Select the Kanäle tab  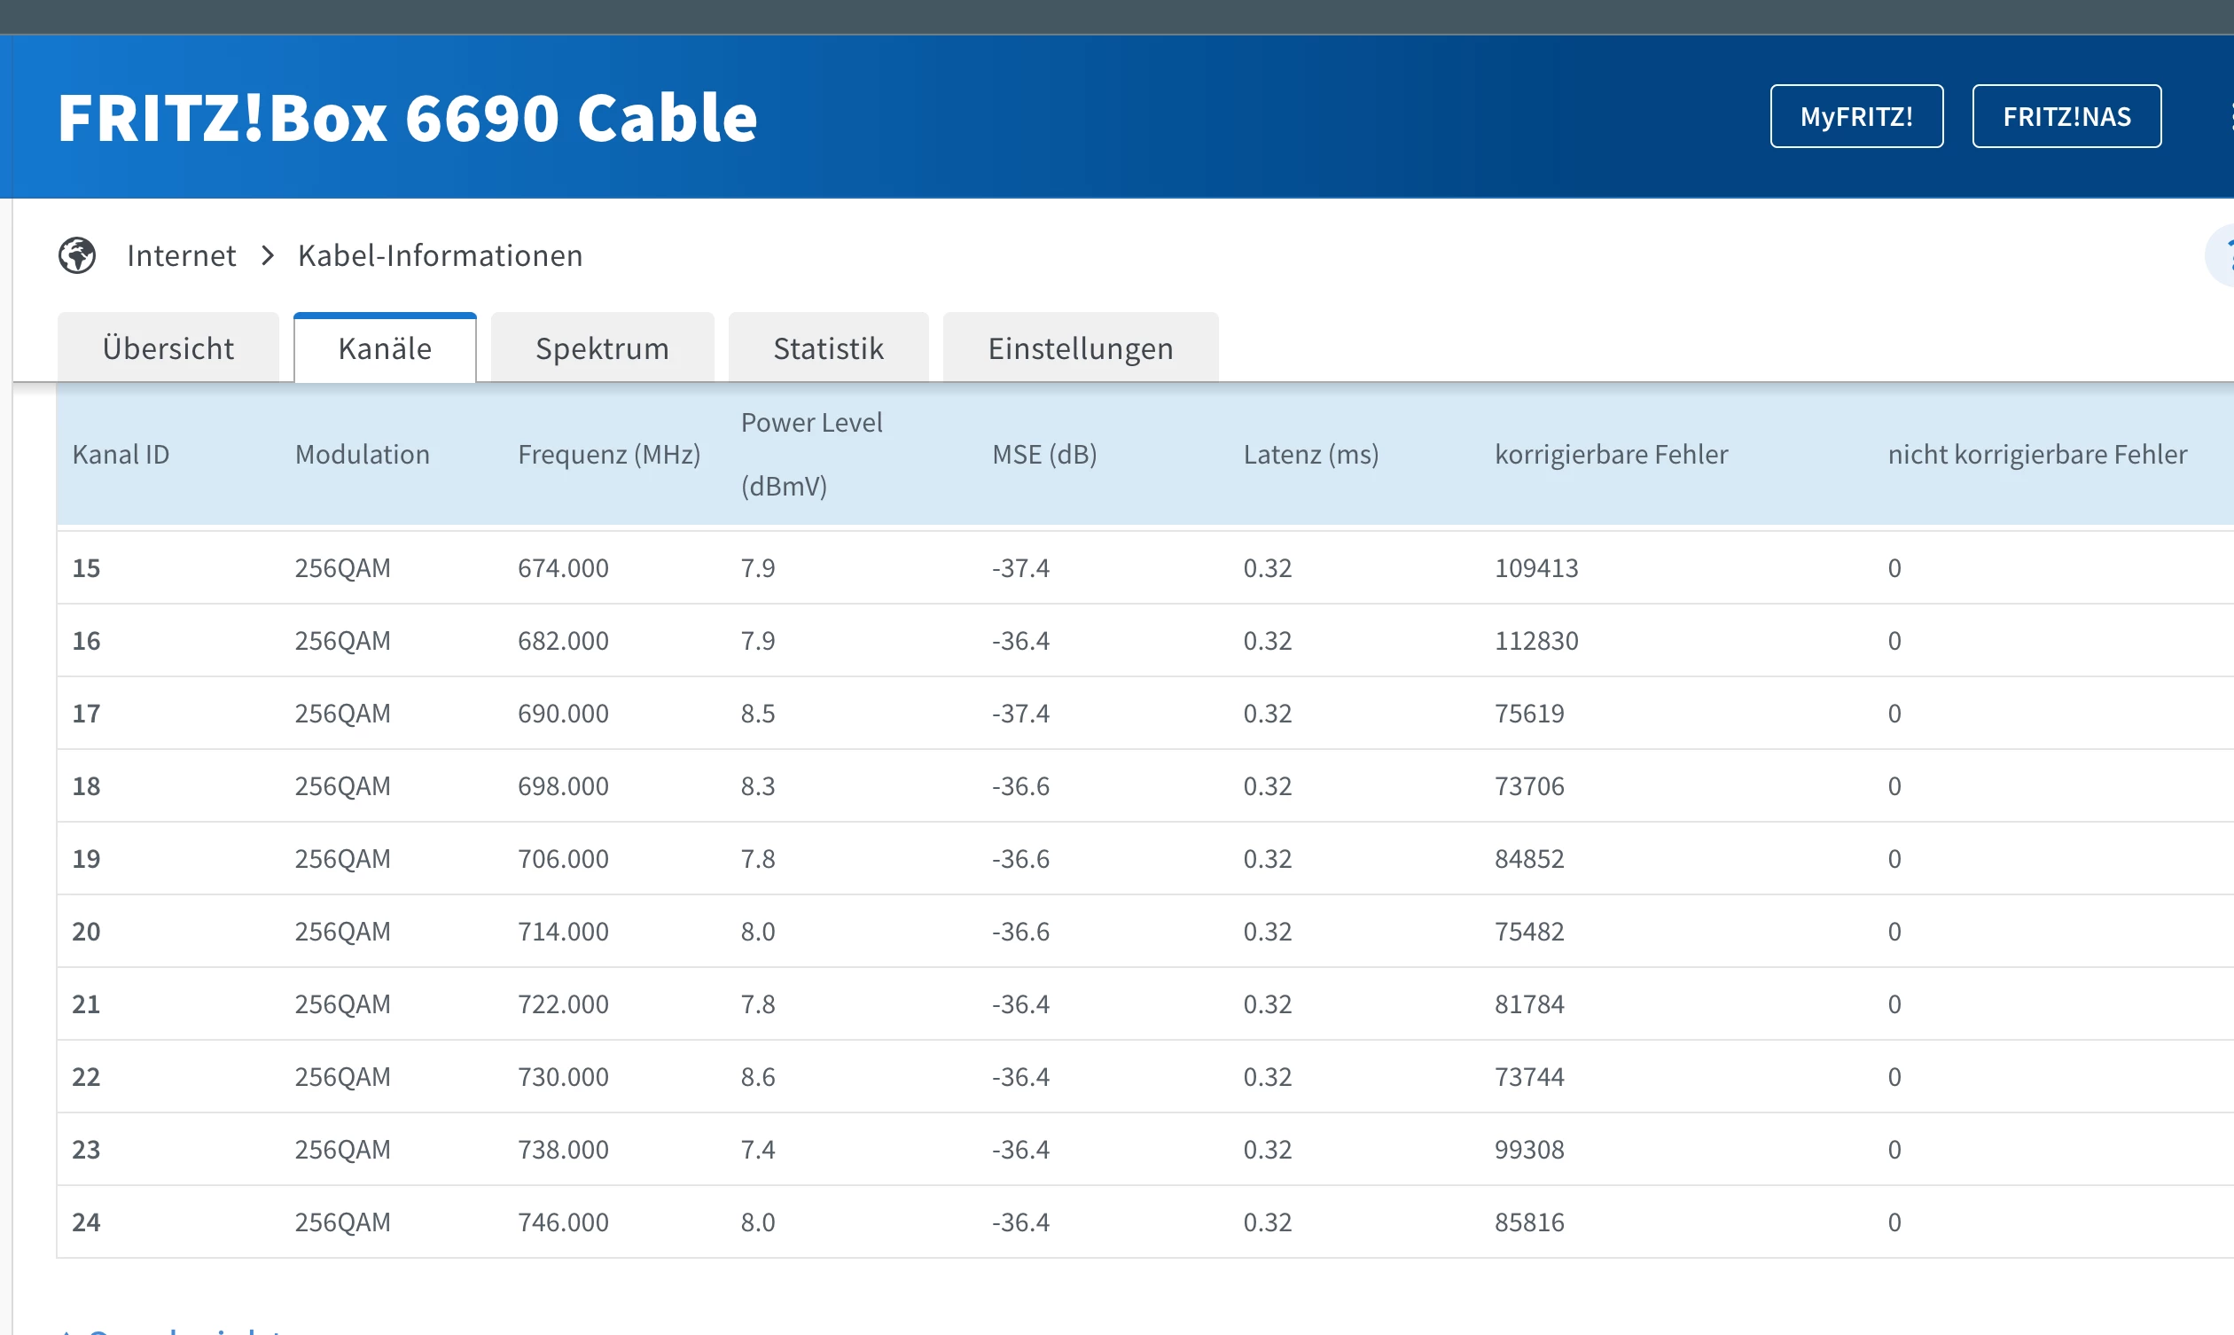(x=385, y=348)
